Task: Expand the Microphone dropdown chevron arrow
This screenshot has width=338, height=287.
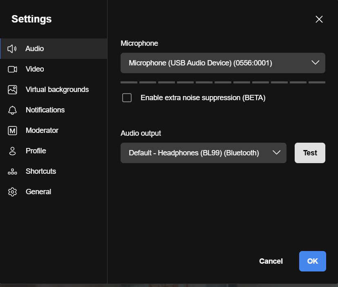Action: tap(315, 63)
